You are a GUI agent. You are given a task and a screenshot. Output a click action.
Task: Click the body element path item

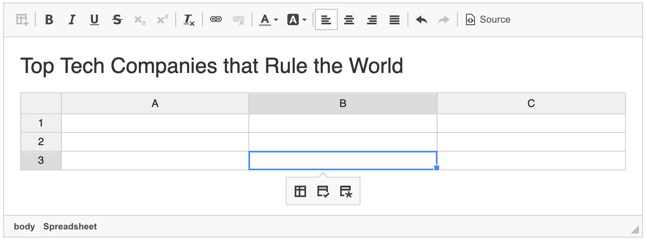pyautogui.click(x=24, y=226)
